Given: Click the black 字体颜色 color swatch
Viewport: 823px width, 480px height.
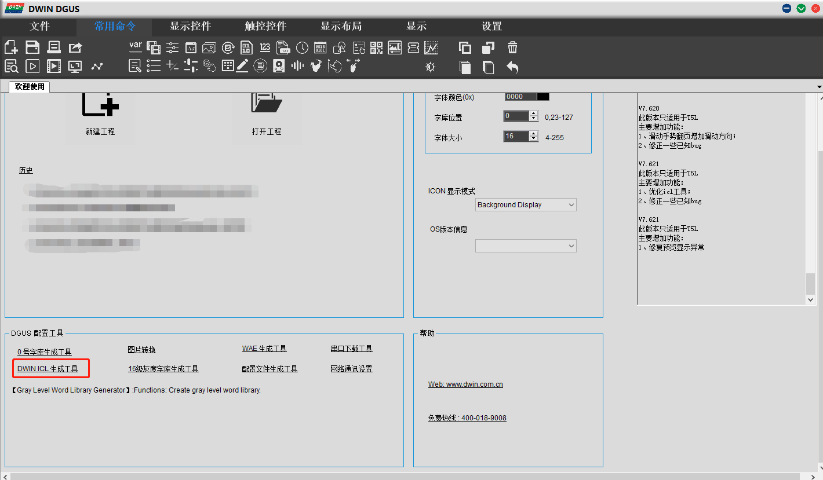Looking at the screenshot, I should point(543,97).
